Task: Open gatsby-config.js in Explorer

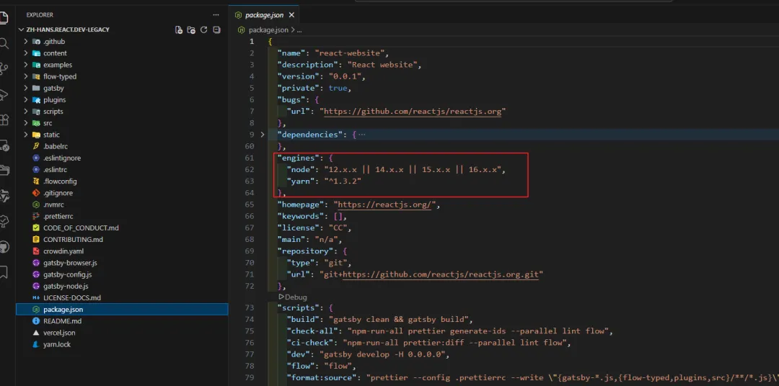Action: [x=122, y=275]
